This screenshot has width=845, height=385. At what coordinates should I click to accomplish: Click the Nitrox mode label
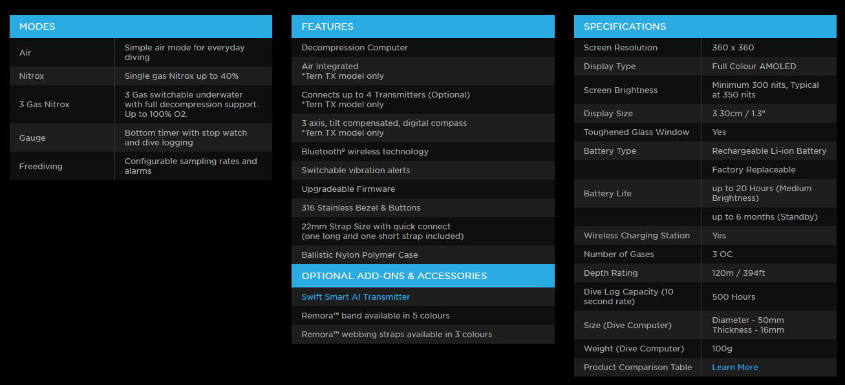tap(32, 76)
